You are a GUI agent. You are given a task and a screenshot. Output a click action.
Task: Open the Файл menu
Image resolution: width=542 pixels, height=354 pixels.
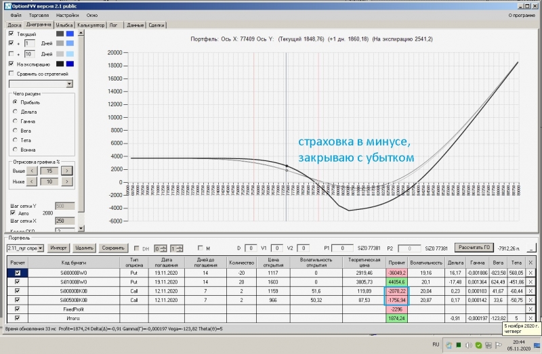[x=16, y=15]
